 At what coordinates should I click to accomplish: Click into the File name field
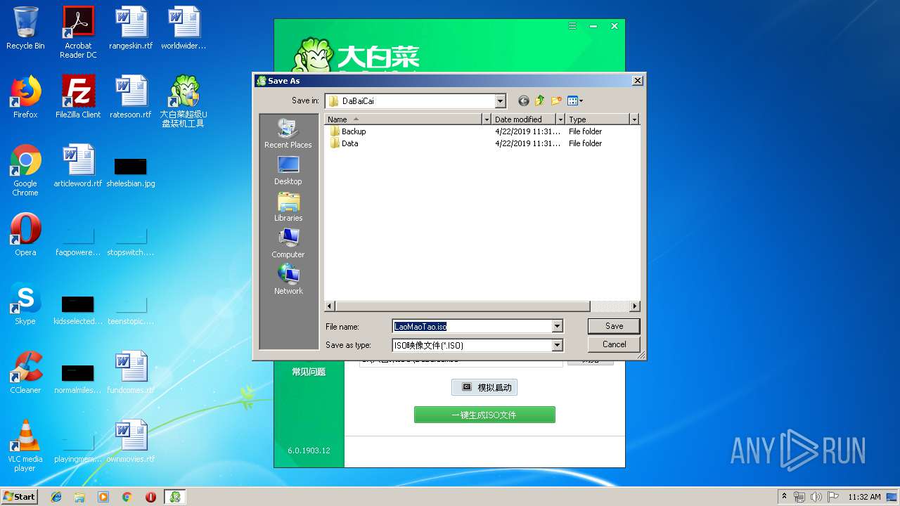point(472,326)
